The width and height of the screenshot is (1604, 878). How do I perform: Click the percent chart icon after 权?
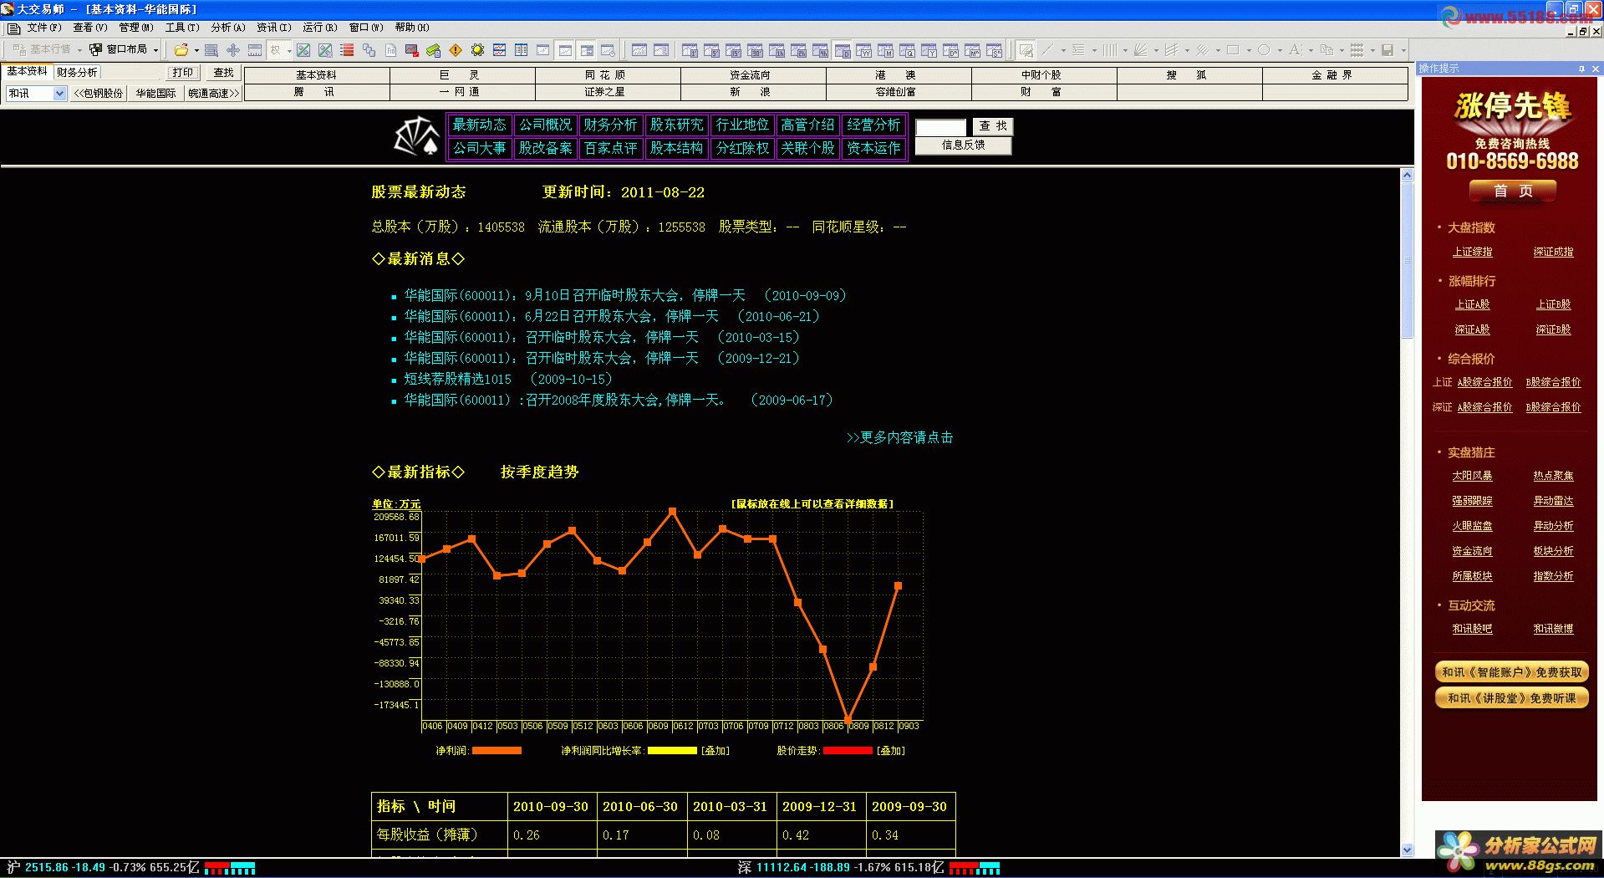point(303,50)
